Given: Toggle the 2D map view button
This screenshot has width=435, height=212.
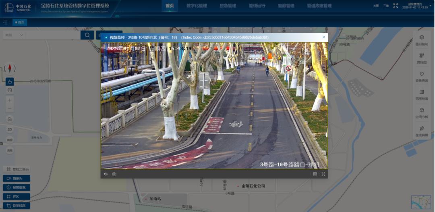Looking at the screenshot, I should tap(10, 130).
